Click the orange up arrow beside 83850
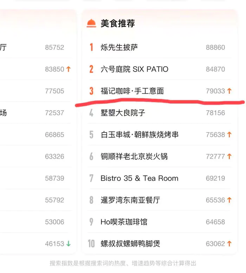246x273 pixels. pyautogui.click(x=69, y=69)
